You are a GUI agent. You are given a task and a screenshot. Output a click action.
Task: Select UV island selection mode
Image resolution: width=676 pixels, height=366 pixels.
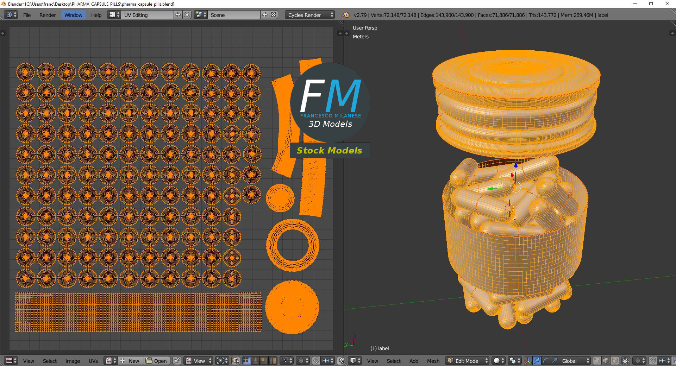pos(273,361)
